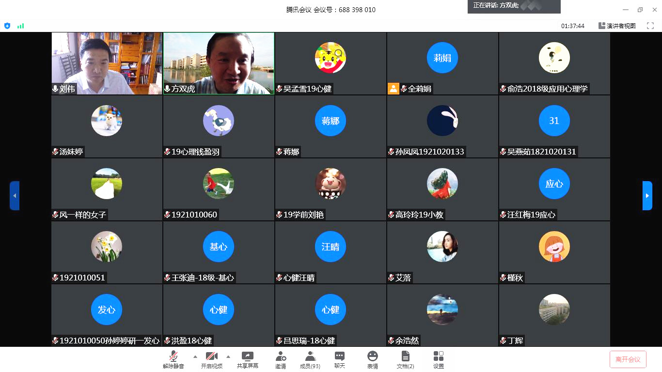This screenshot has width=662, height=372.
Task: Toggle fullscreen mode icon at top right
Action: [x=650, y=26]
